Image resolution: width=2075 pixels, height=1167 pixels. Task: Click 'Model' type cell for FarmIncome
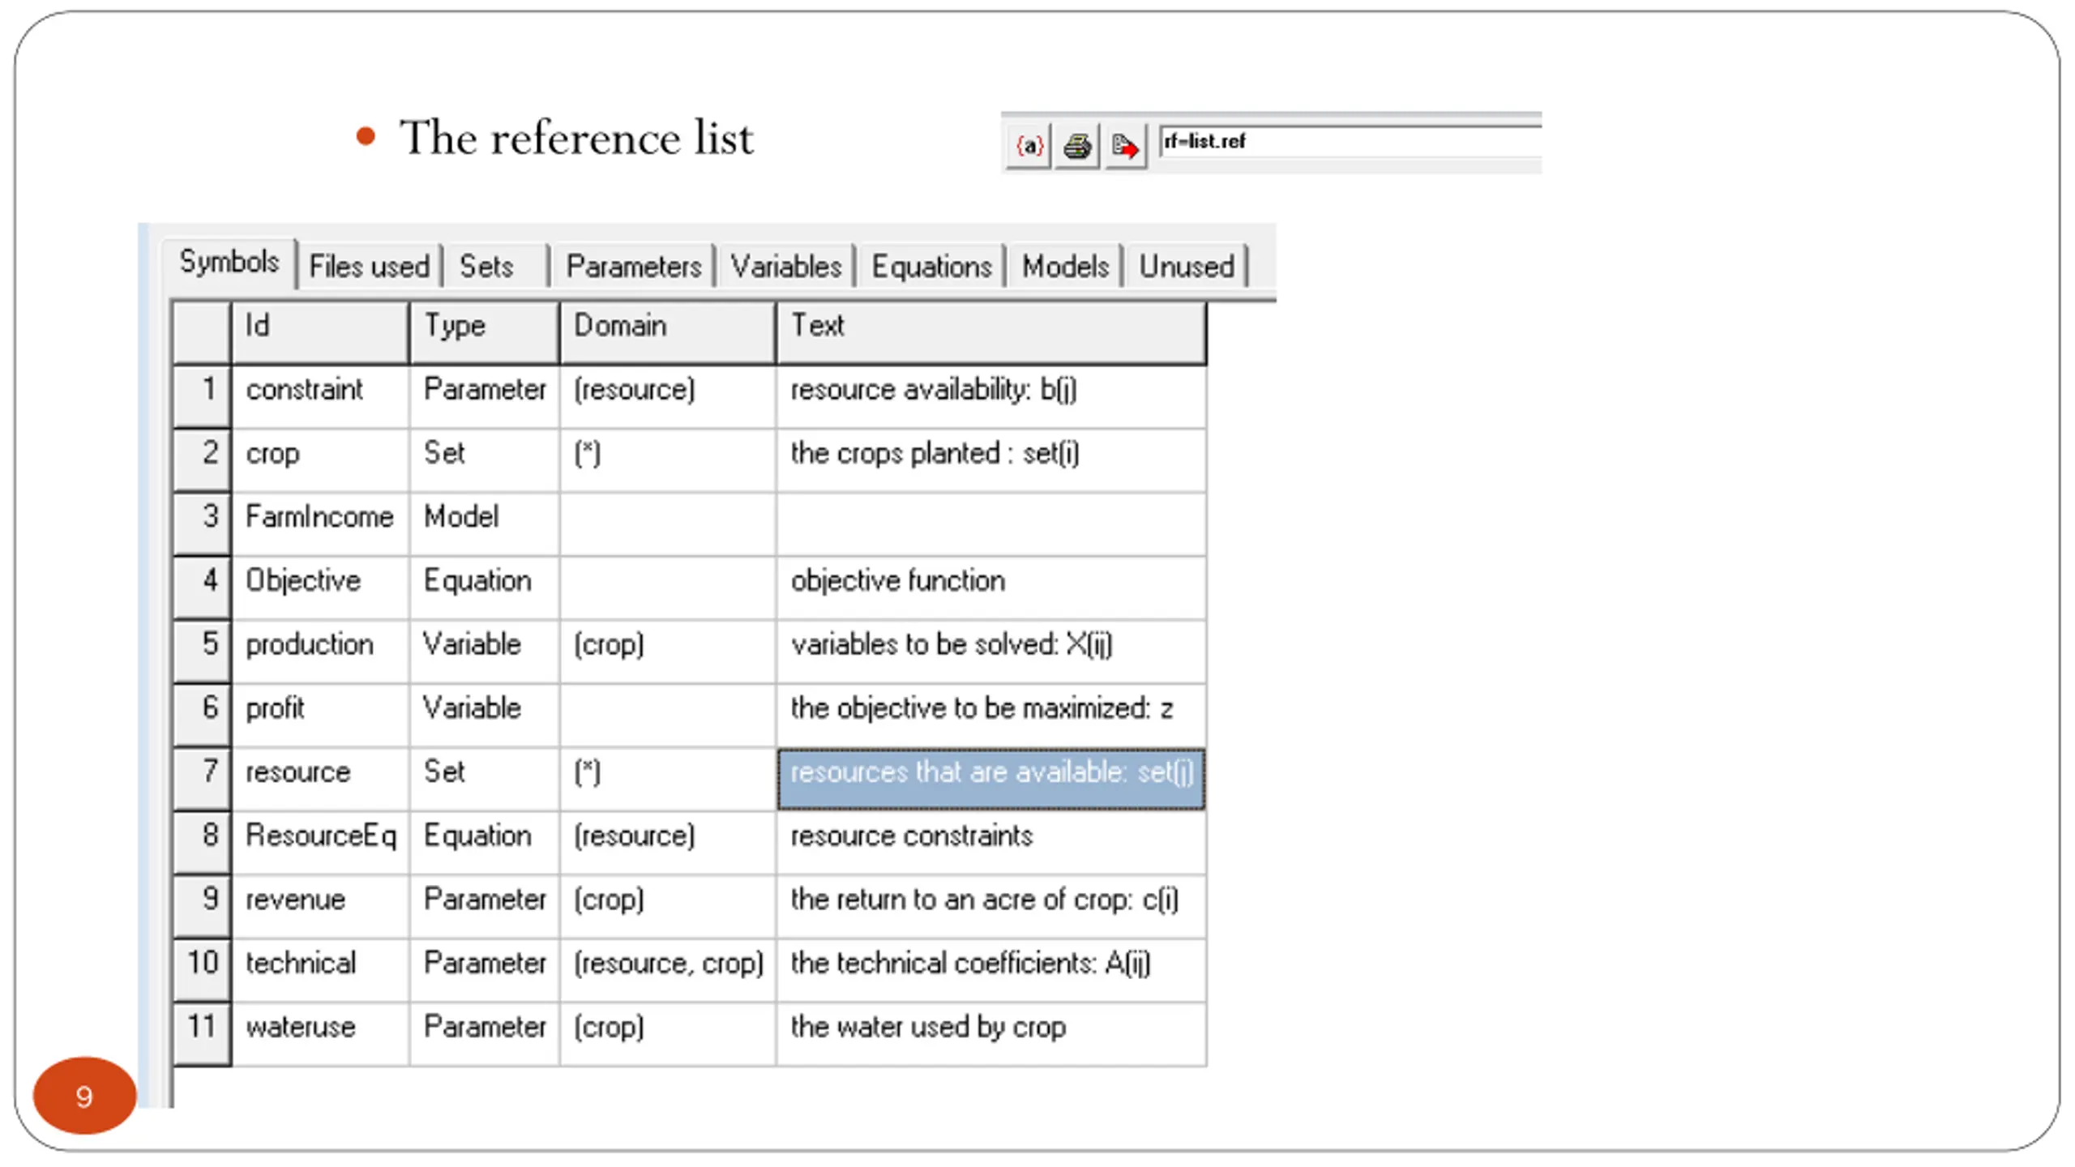click(485, 524)
